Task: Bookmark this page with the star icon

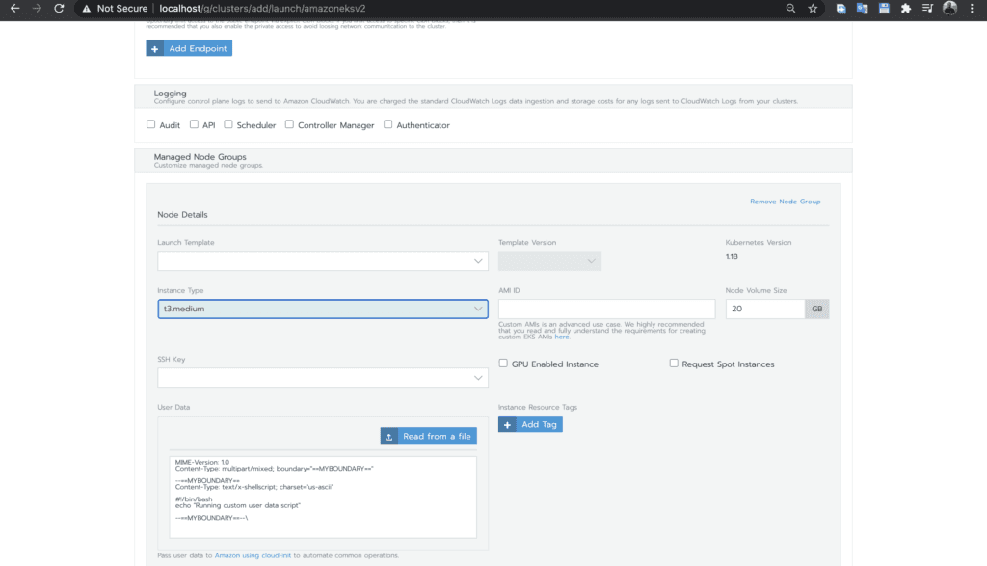Action: [814, 8]
